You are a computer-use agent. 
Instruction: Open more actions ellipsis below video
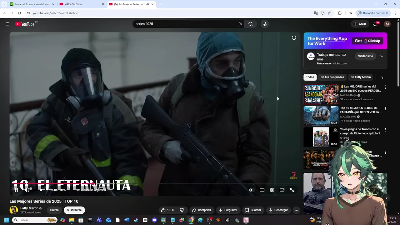tap(296, 210)
